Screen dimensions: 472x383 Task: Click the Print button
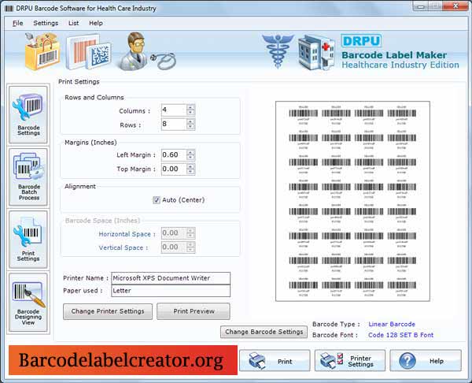point(275,361)
